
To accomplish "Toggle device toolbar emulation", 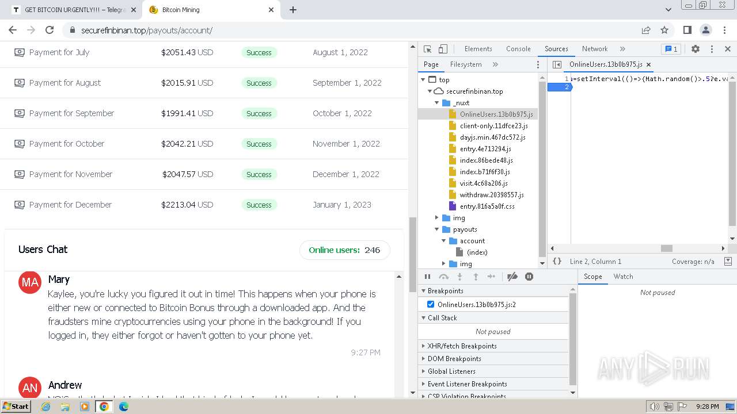I will click(x=443, y=49).
